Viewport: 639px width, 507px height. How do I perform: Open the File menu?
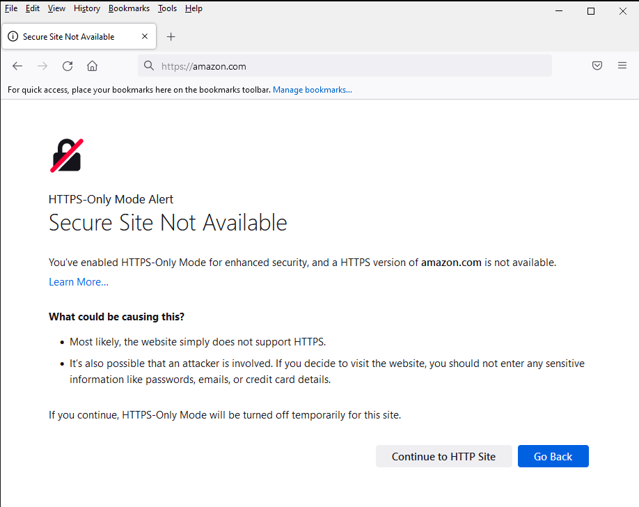[11, 8]
